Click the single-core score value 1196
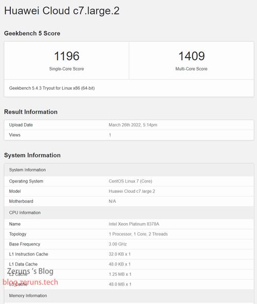257x304 pixels. click(x=66, y=56)
